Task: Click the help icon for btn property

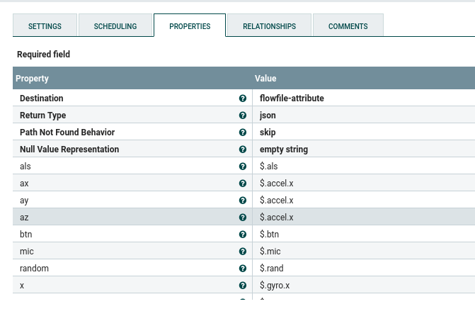Action: [242, 235]
